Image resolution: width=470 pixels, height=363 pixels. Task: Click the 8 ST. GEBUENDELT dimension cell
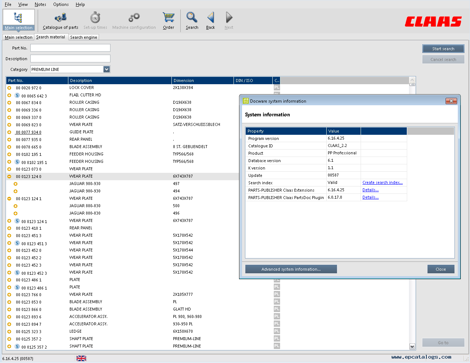click(190, 147)
